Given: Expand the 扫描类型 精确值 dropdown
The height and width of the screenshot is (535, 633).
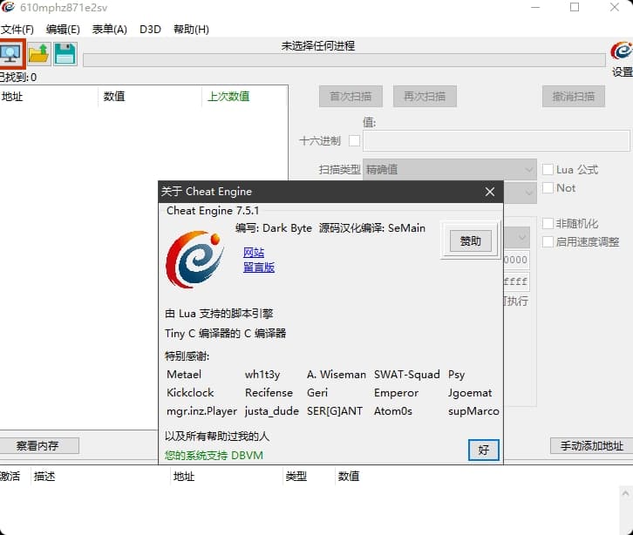Looking at the screenshot, I should pos(450,169).
